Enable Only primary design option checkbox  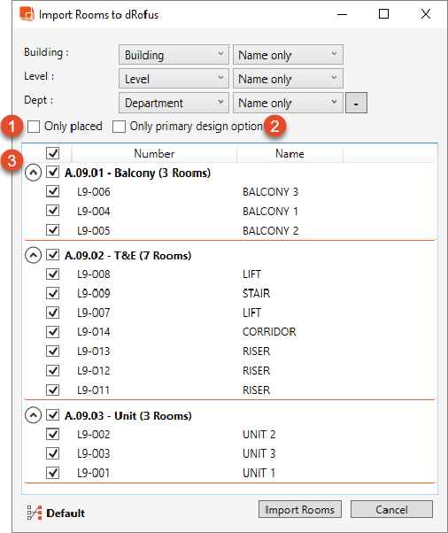click(x=119, y=127)
